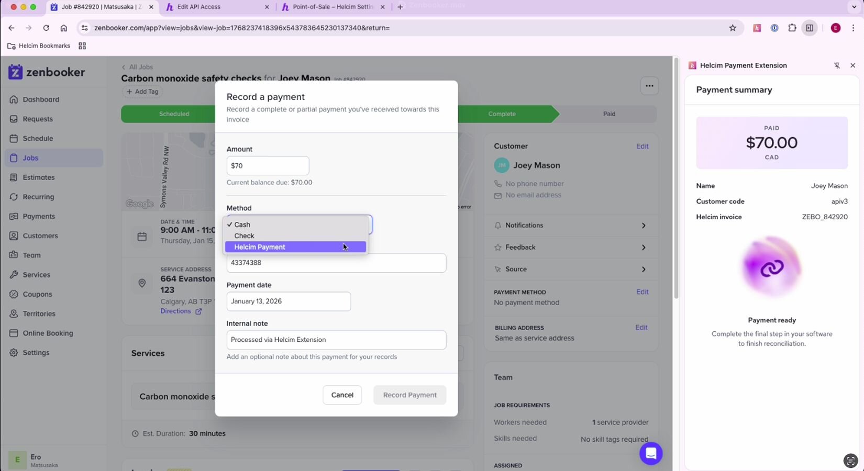
Task: Expand the Notifications row
Action: pyautogui.click(x=571, y=226)
